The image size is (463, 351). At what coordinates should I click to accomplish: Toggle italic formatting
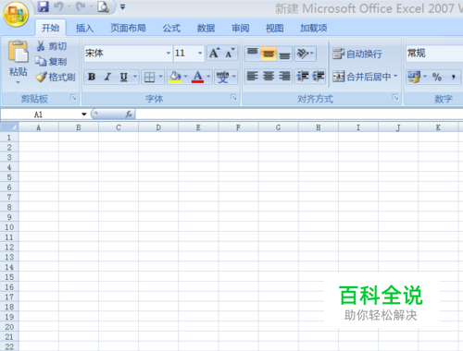coord(107,77)
